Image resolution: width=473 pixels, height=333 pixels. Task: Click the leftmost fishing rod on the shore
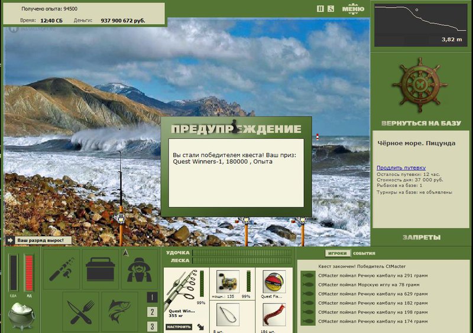pyautogui.click(x=121, y=199)
